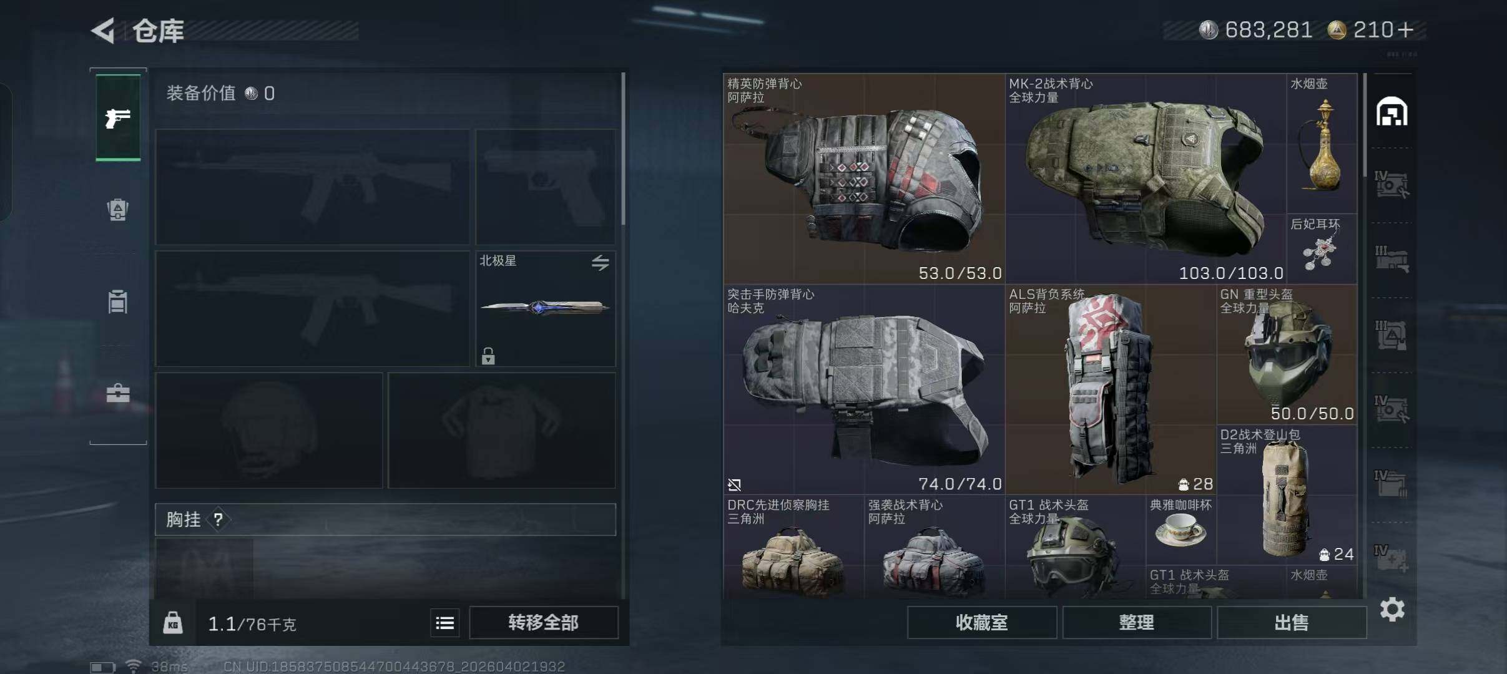Click the 210+ gold currency plus

click(1406, 30)
